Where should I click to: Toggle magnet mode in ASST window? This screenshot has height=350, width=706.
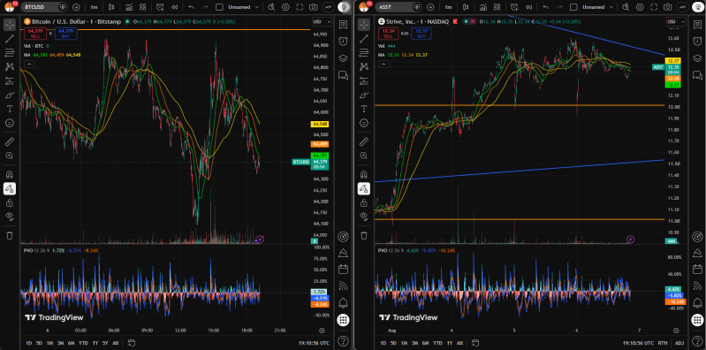click(x=364, y=174)
